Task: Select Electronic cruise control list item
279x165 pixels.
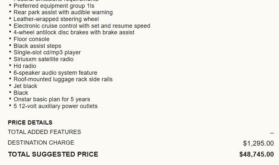Action: pyautogui.click(x=82, y=26)
